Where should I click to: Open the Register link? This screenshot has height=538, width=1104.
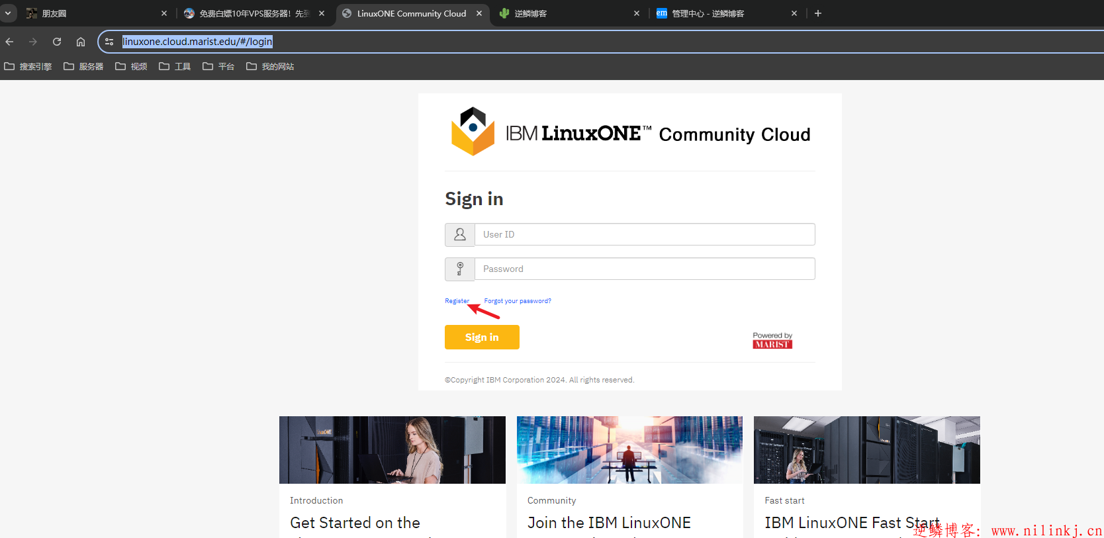pyautogui.click(x=457, y=301)
